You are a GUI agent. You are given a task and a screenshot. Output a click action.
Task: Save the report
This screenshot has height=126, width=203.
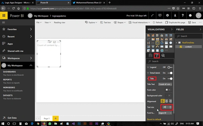pyautogui.click(x=192, y=22)
